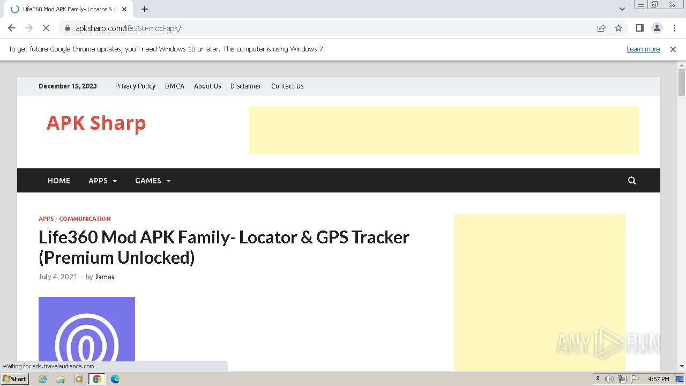This screenshot has width=686, height=386.
Task: Open the browser side panel
Action: (639, 28)
